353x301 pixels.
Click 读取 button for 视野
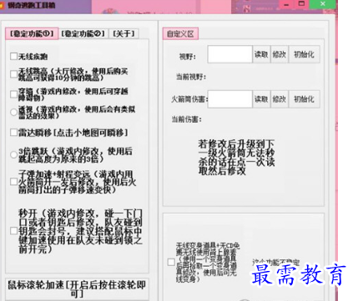pos(261,54)
